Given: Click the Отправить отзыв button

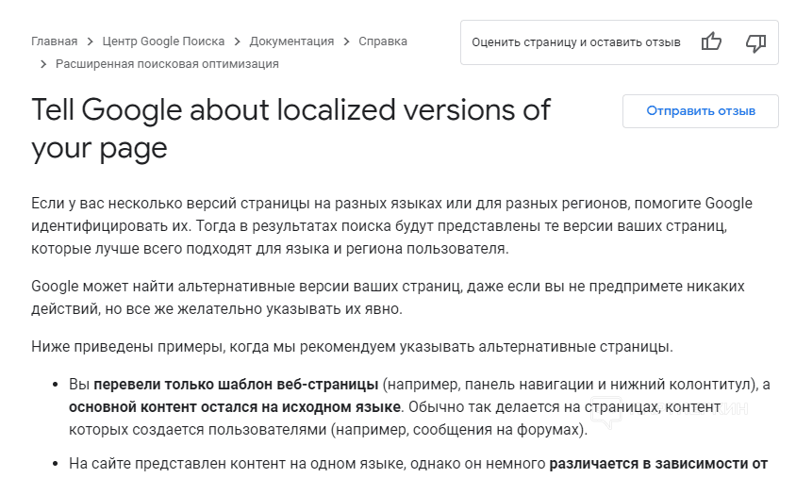Looking at the screenshot, I should 701,110.
